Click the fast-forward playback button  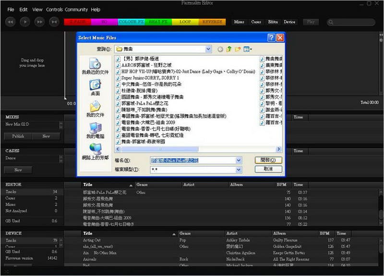pos(39,22)
